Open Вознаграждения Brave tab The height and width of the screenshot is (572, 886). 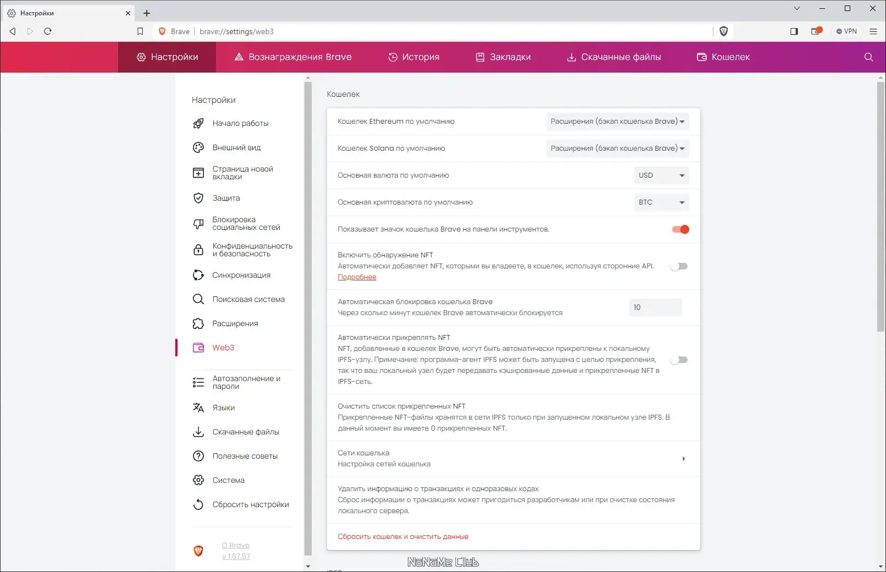click(293, 57)
